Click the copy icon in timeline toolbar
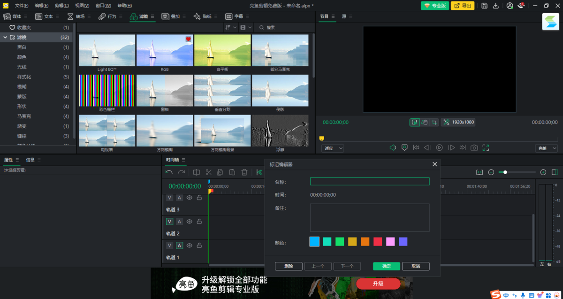This screenshot has height=299, width=563. tap(220, 173)
